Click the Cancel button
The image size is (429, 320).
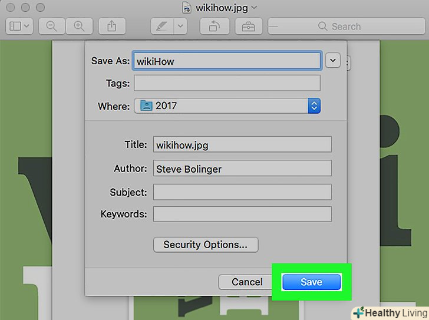click(x=247, y=282)
